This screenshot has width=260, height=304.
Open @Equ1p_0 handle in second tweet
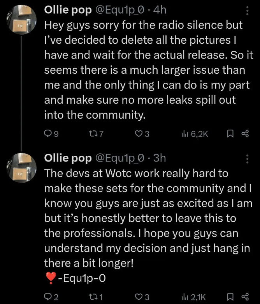pyautogui.click(x=120, y=158)
